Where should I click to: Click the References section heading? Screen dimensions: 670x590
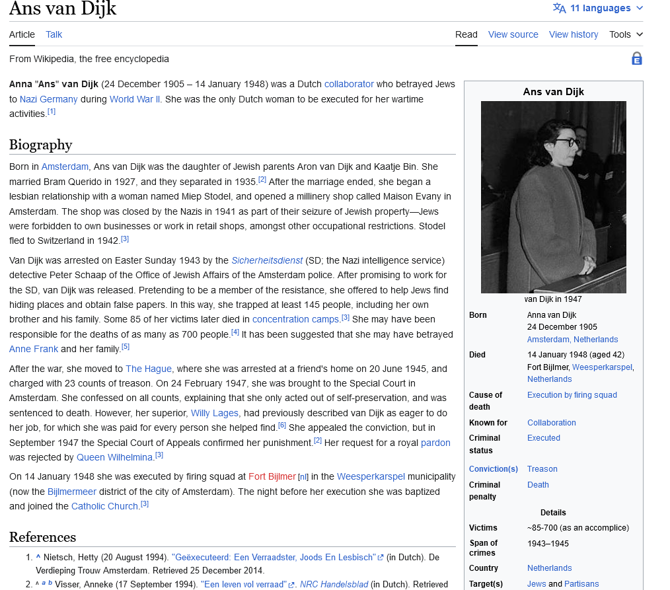point(43,537)
